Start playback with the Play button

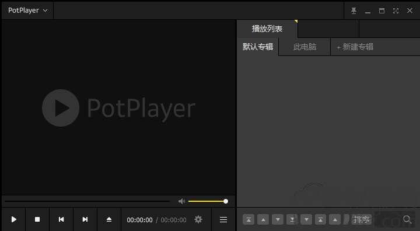[13, 219]
